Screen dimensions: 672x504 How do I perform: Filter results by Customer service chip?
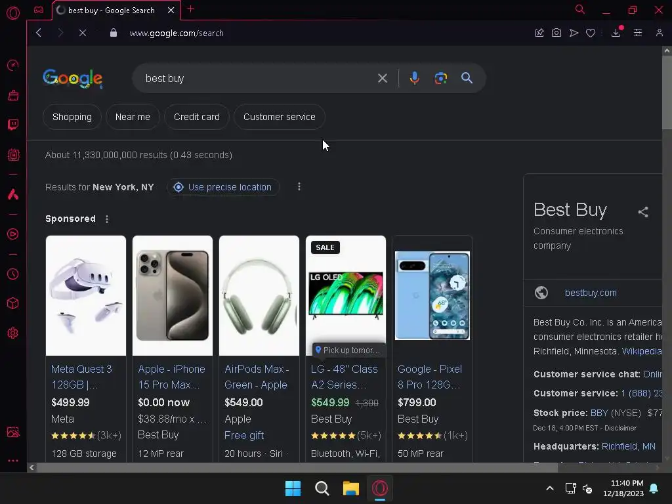coord(280,117)
